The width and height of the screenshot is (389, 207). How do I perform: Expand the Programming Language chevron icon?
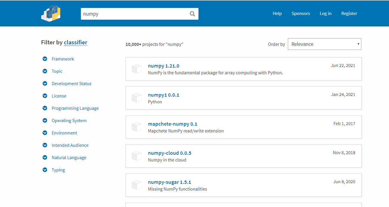(45, 108)
